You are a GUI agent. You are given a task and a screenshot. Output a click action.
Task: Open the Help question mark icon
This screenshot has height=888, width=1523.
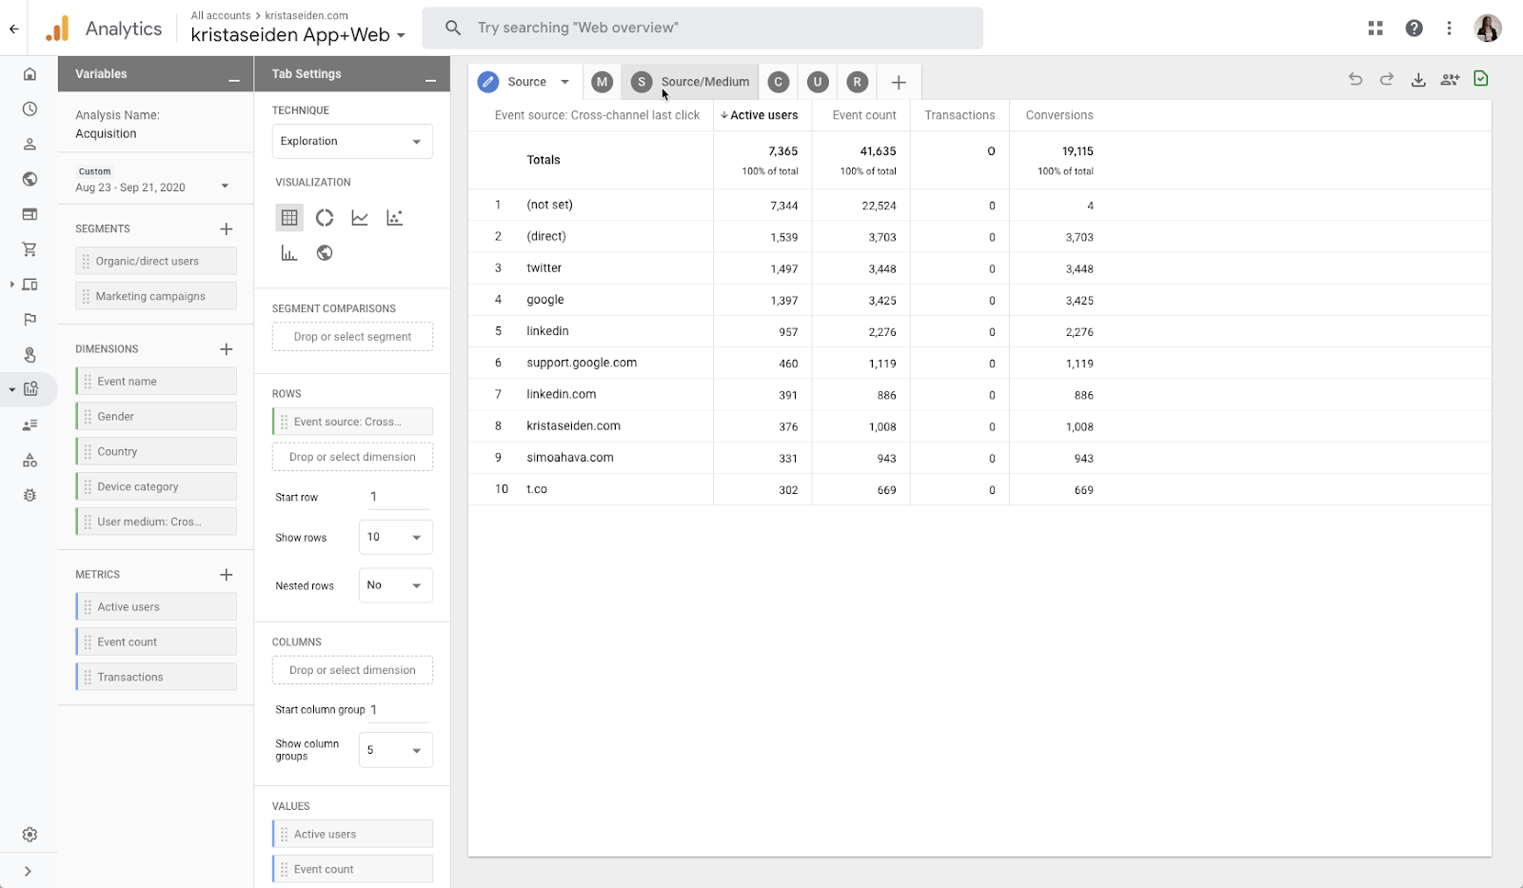tap(1414, 29)
